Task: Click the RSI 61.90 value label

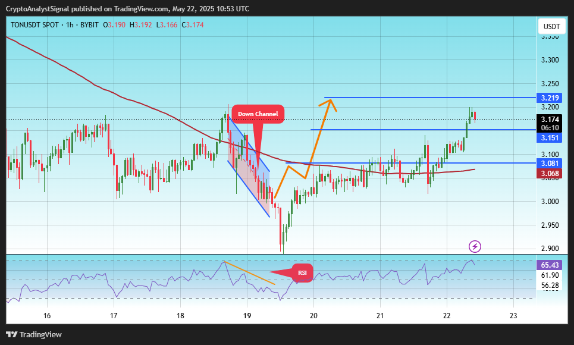Action: (550, 275)
